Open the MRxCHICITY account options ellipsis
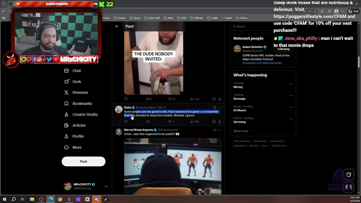The width and height of the screenshot is (361, 203). tap(106, 186)
